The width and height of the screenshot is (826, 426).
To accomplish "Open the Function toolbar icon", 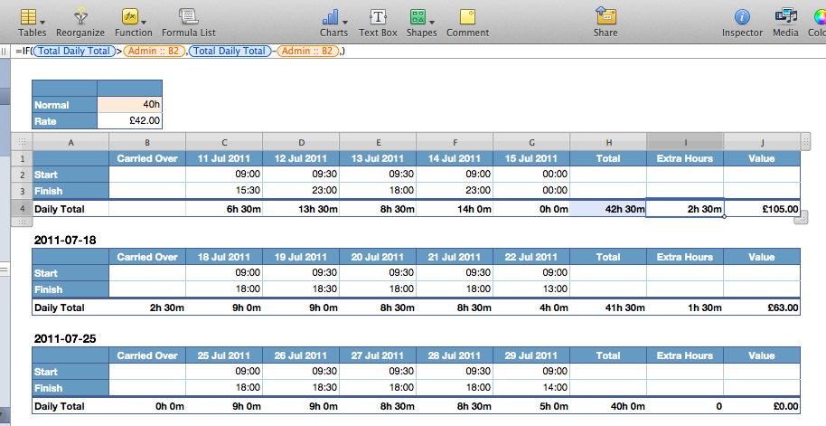I will 129,16.
